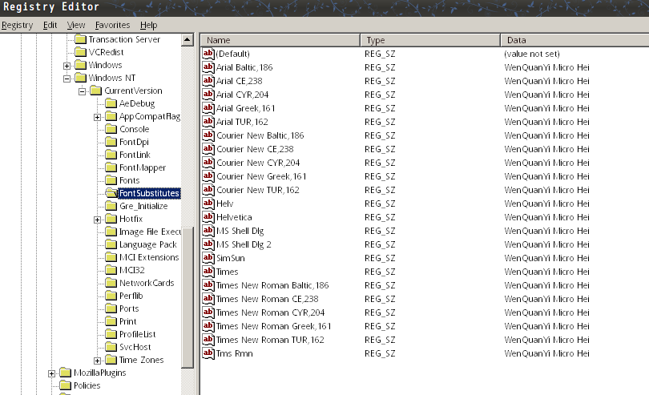Select the Courier New Baltic,186 value name

260,136
